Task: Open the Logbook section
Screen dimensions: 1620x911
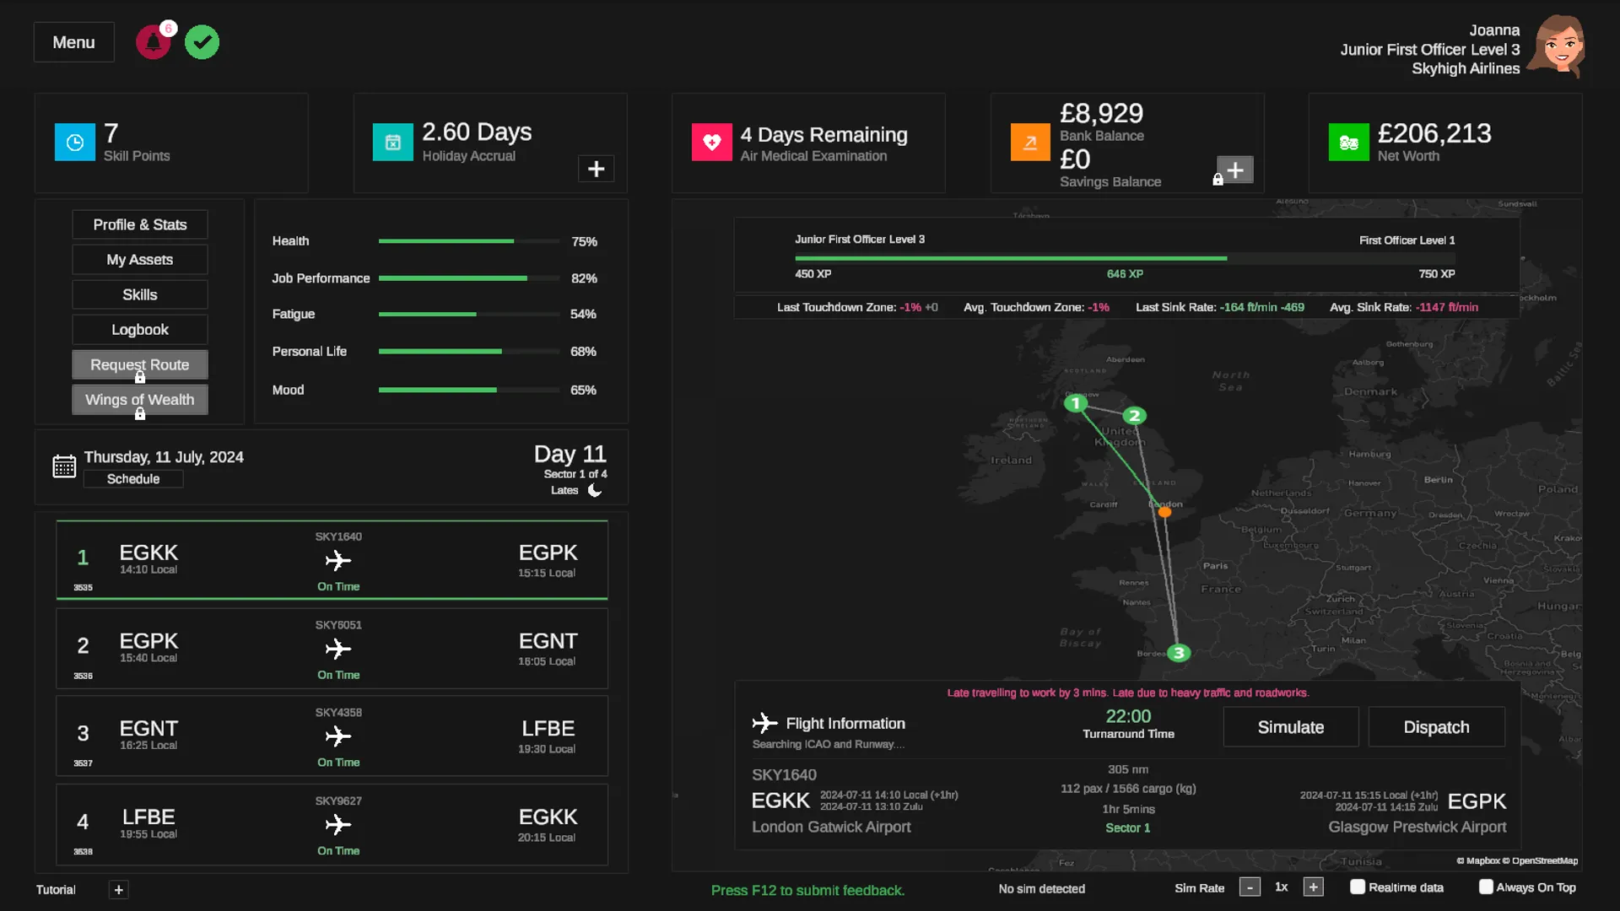Action: click(139, 330)
